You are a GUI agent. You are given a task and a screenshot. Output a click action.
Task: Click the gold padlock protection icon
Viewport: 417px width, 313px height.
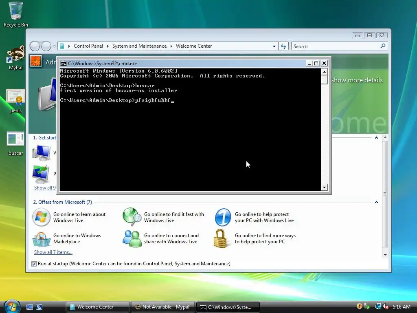click(220, 238)
